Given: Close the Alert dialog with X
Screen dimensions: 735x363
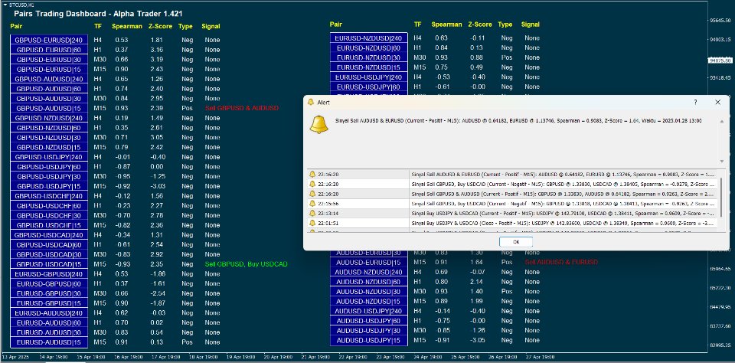Looking at the screenshot, I should tap(717, 102).
